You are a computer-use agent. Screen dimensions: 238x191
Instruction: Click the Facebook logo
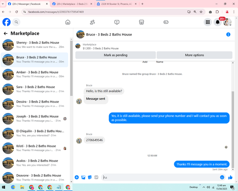tap(7, 22)
